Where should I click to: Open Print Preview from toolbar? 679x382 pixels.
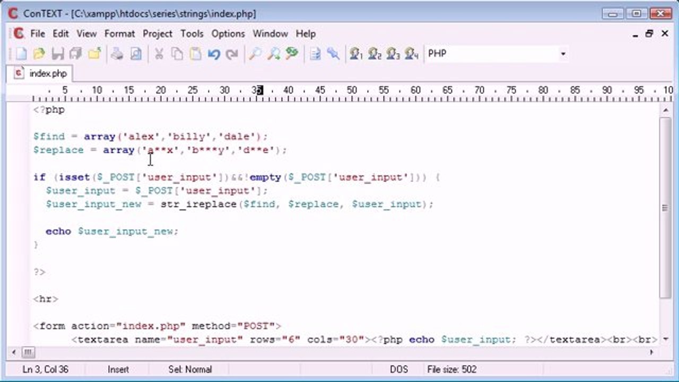[136, 54]
